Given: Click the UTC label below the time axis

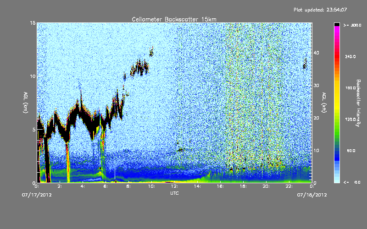Looking at the screenshot, I should 174,193.
